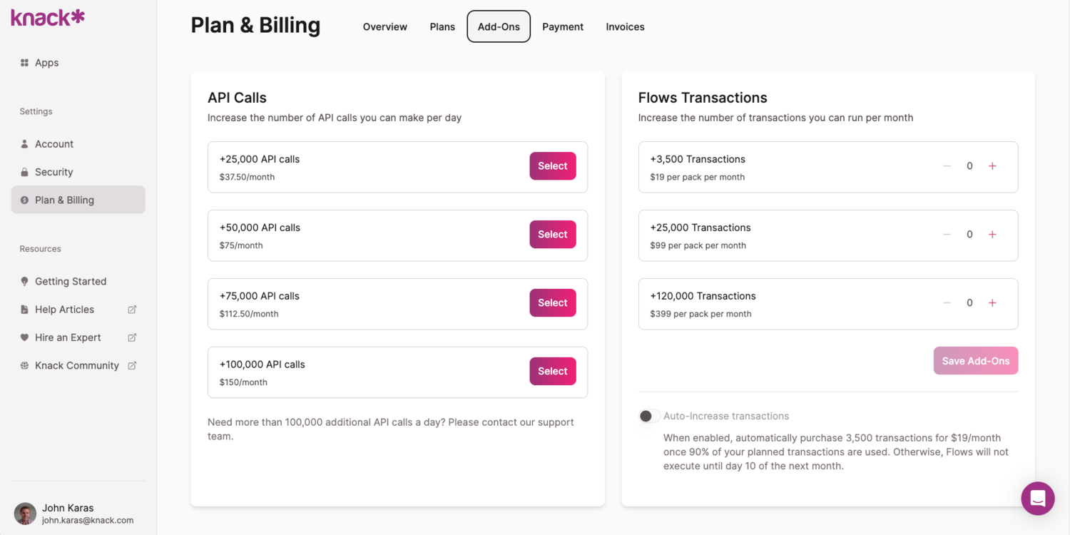Image resolution: width=1070 pixels, height=535 pixels.
Task: Select the +25,000 API calls add-on
Action: pos(552,166)
